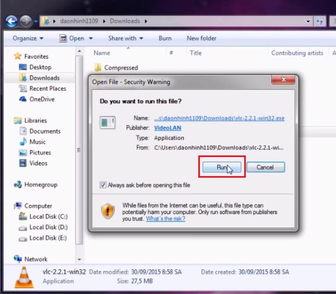Click the Homegroup icon in sidebar
This screenshot has height=294, width=336.
[x=40, y=184]
